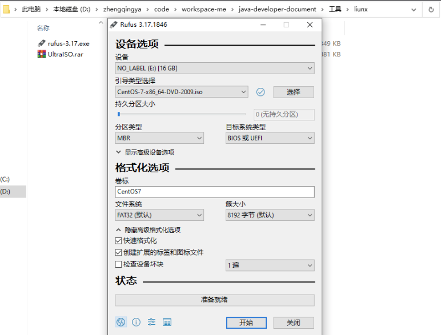Open the 1 遍 bad blocks passes dropdown
The width and height of the screenshot is (441, 335).
click(x=270, y=265)
